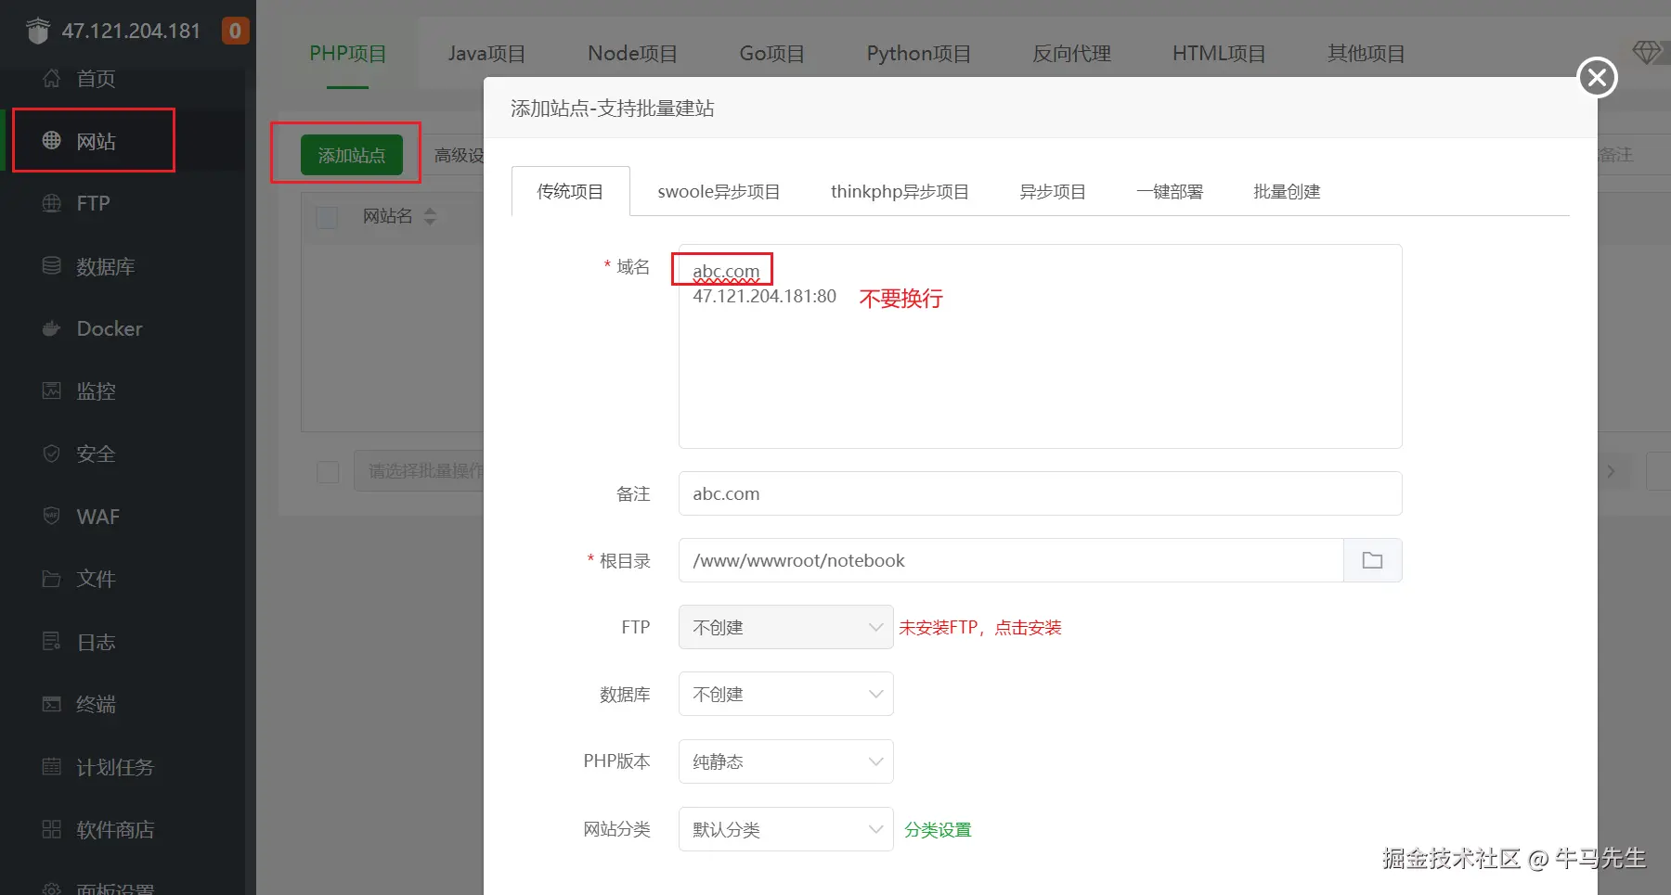The image size is (1671, 895).
Task: Click the home icon beside 首页
Action: [x=52, y=78]
